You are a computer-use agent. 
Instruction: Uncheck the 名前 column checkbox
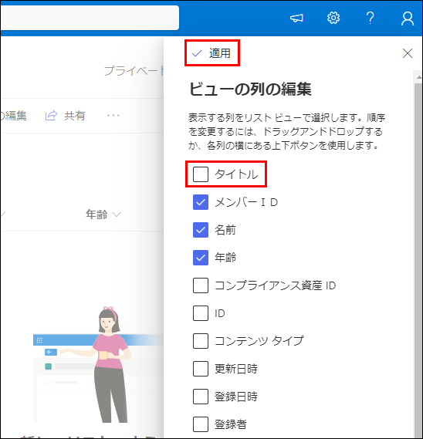pyautogui.click(x=201, y=230)
